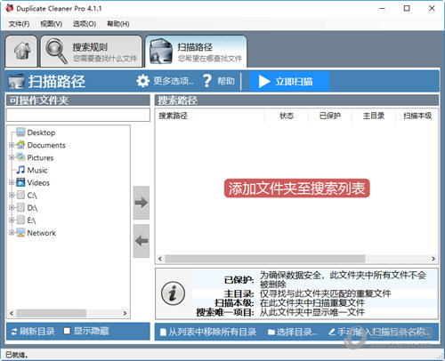The height and width of the screenshot is (361, 445).
Task: Click the D:\ drive icon
Action: coord(20,207)
